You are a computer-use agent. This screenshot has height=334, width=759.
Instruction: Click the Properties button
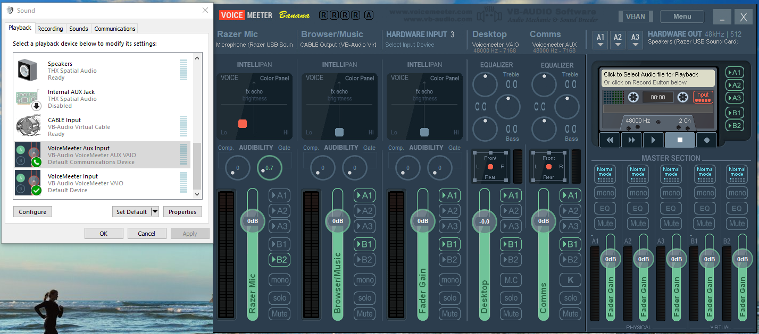(182, 212)
